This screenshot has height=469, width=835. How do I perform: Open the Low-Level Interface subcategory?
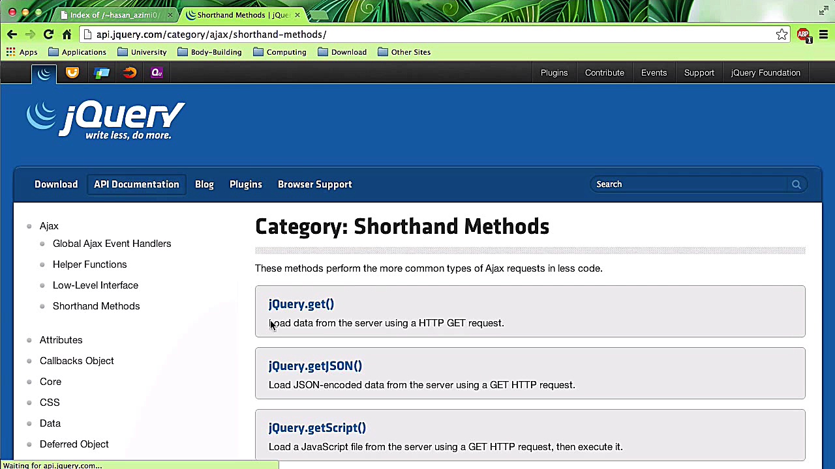[95, 285]
